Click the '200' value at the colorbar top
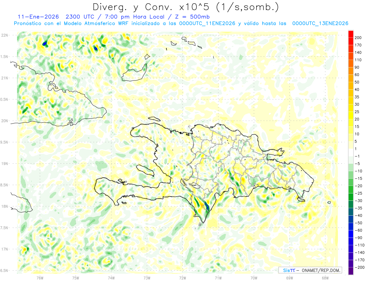This screenshot has height=282, width=365. click(x=358, y=38)
